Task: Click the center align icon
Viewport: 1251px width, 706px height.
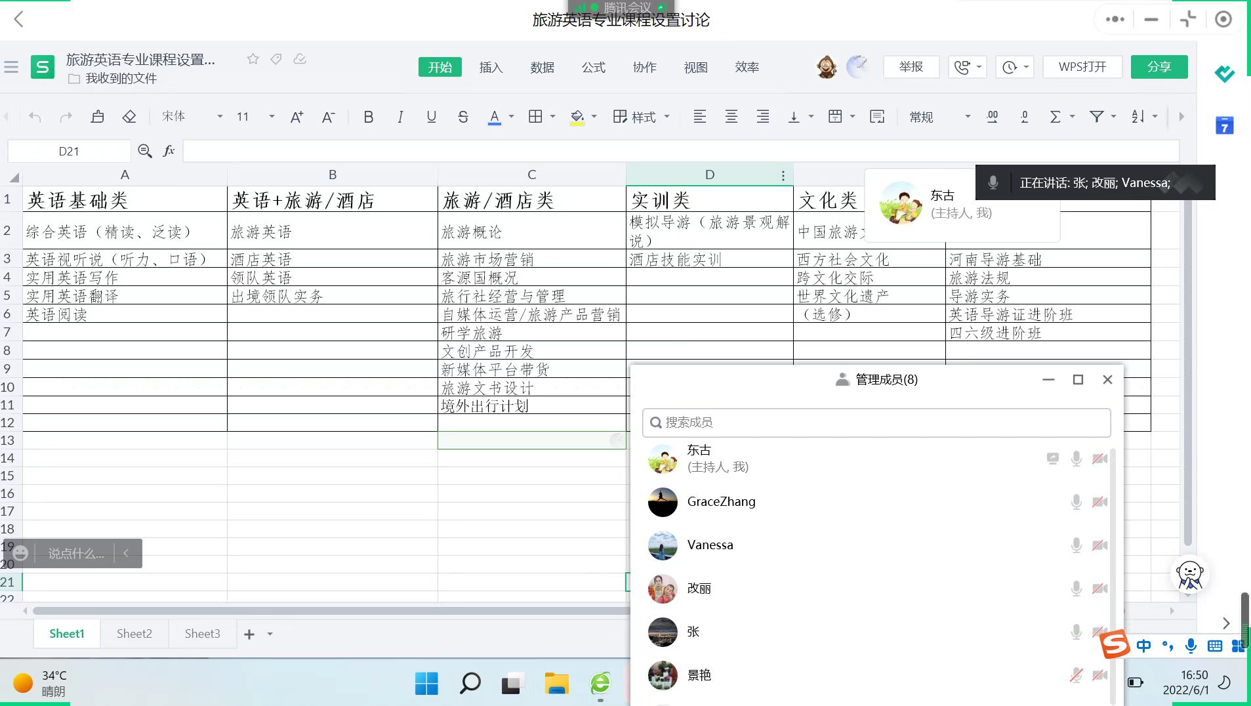Action: click(x=731, y=117)
